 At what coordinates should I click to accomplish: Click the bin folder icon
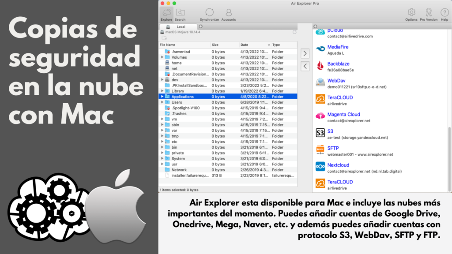click(x=167, y=147)
